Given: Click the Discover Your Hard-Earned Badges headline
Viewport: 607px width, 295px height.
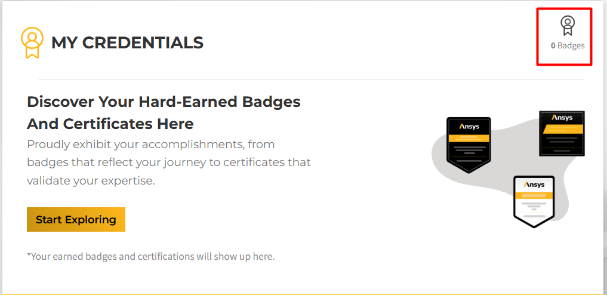Looking at the screenshot, I should pyautogui.click(x=164, y=102).
